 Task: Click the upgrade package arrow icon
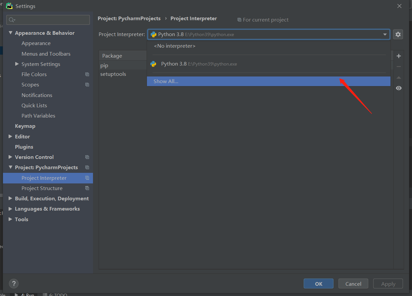[x=399, y=77]
